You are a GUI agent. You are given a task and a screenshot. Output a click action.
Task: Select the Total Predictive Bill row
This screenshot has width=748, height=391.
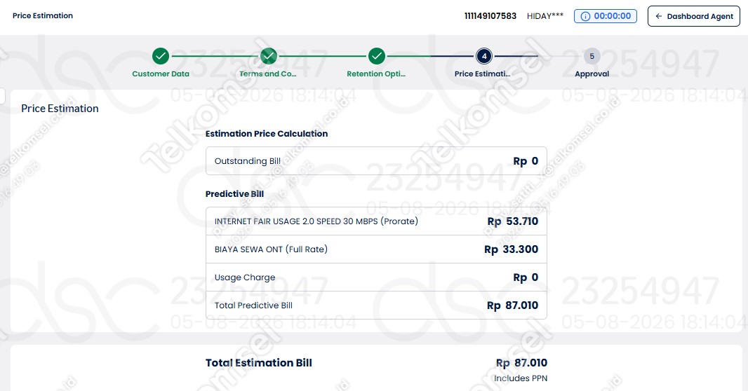(x=376, y=306)
